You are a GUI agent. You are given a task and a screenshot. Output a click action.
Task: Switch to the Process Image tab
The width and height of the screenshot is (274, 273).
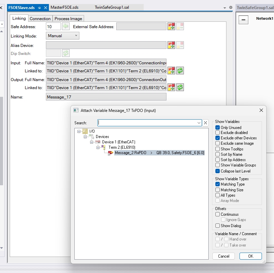(68, 19)
